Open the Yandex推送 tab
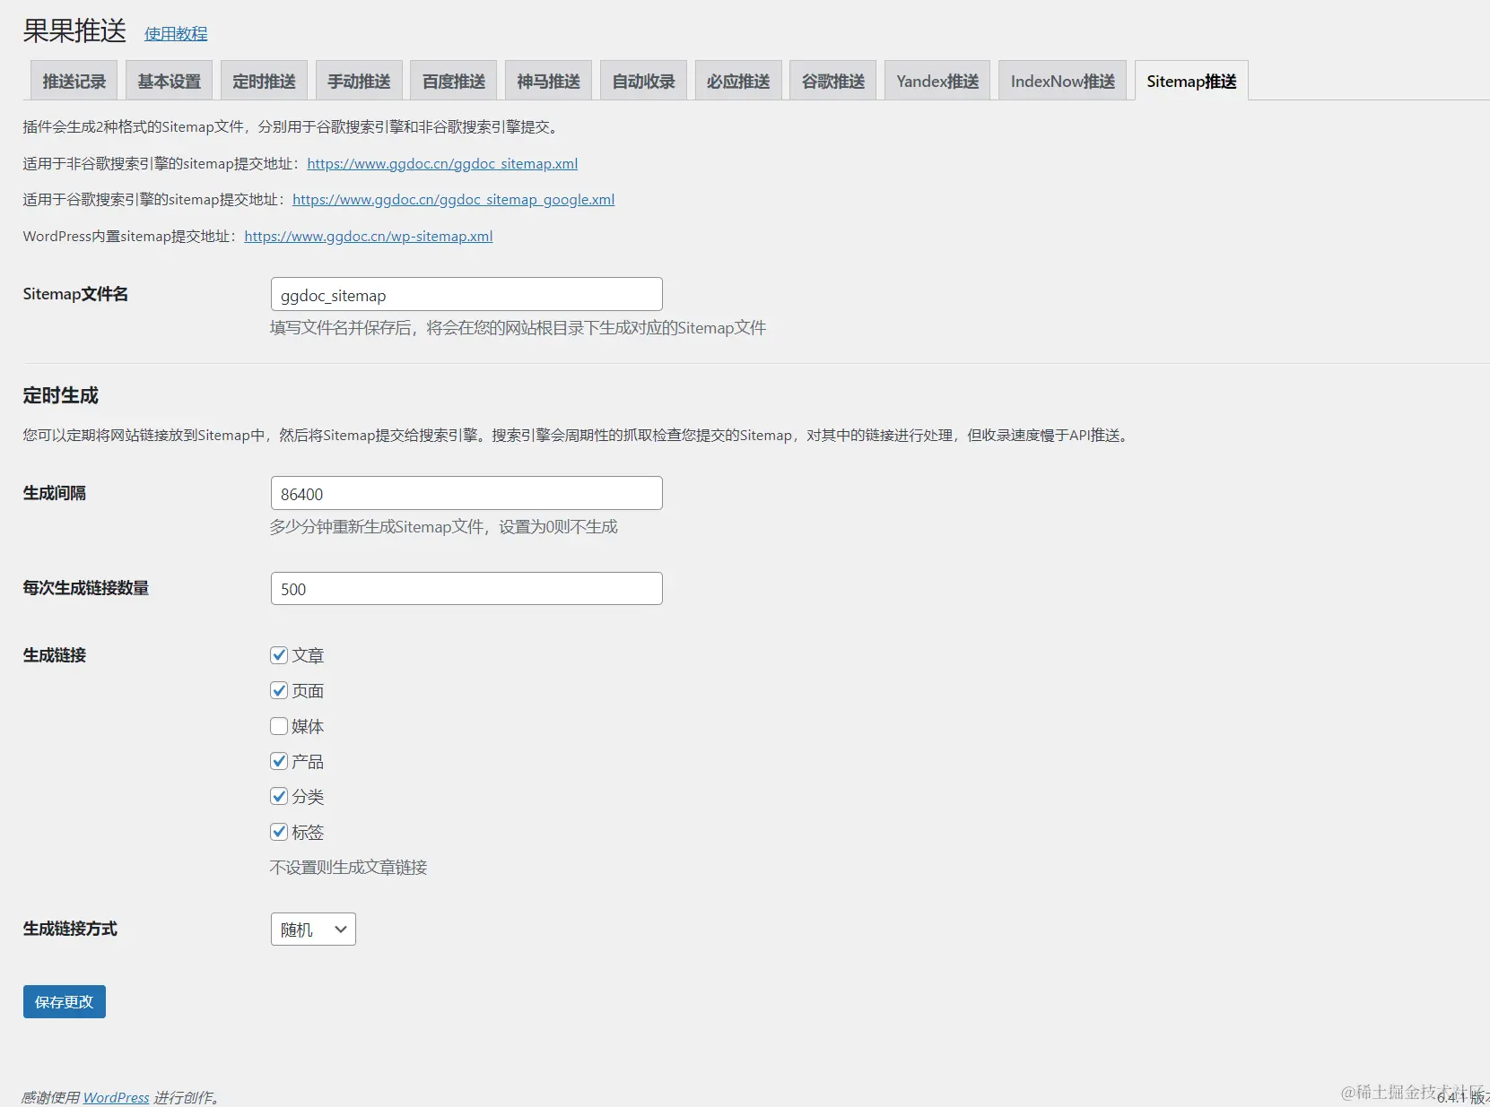Image resolution: width=1490 pixels, height=1107 pixels. [x=937, y=80]
